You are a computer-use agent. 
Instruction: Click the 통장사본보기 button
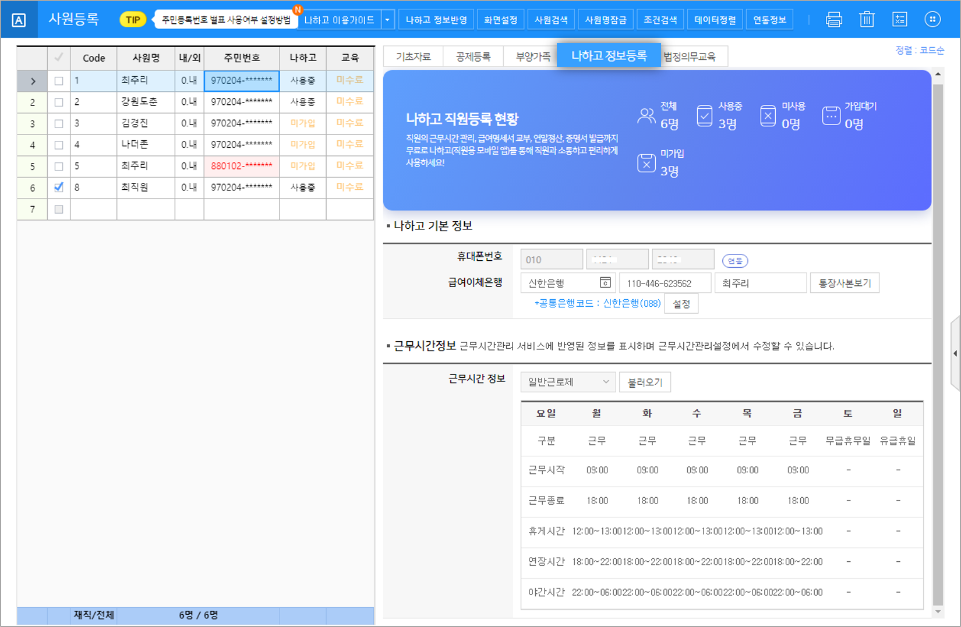tap(845, 283)
